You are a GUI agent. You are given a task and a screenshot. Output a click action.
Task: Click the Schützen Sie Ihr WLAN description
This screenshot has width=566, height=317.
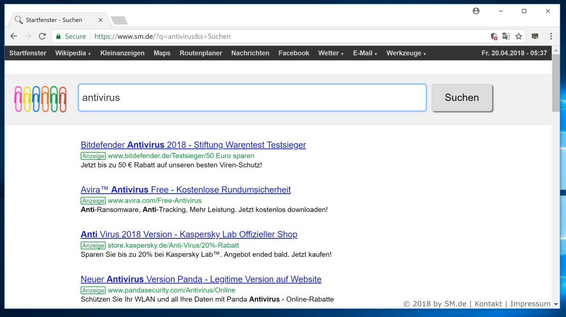pyautogui.click(x=207, y=299)
